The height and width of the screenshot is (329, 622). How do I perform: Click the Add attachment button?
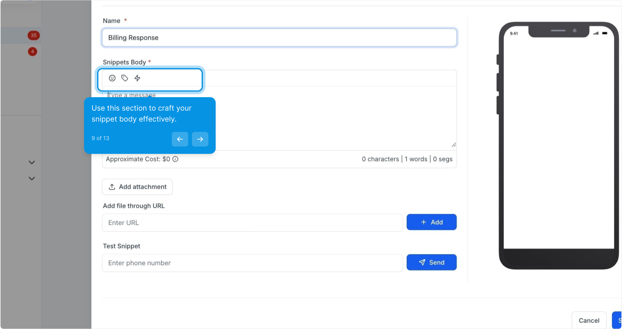137,187
